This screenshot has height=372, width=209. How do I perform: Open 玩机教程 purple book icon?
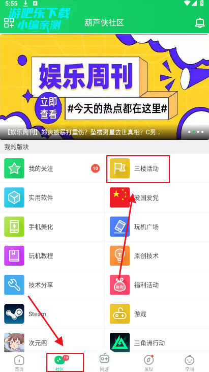[14, 256]
